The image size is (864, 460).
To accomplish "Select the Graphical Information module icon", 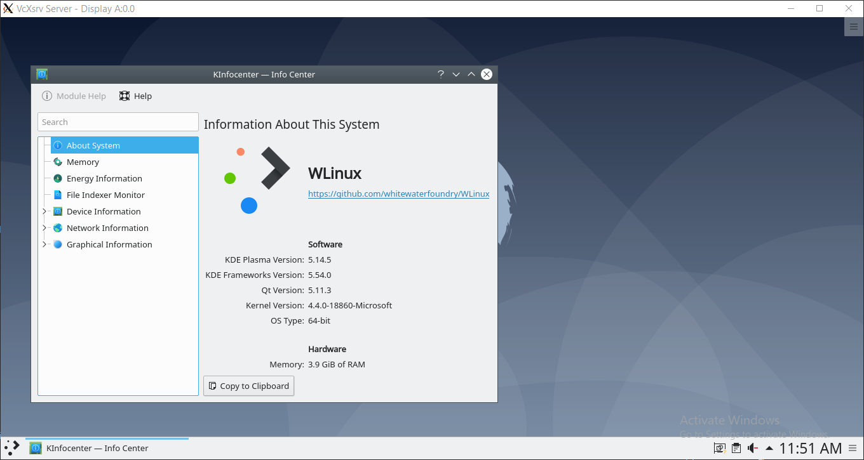I will (58, 244).
